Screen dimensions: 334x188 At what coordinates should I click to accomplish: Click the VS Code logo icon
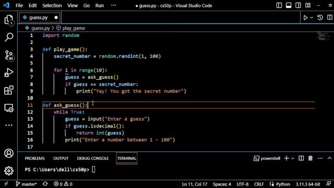pos(6,5)
